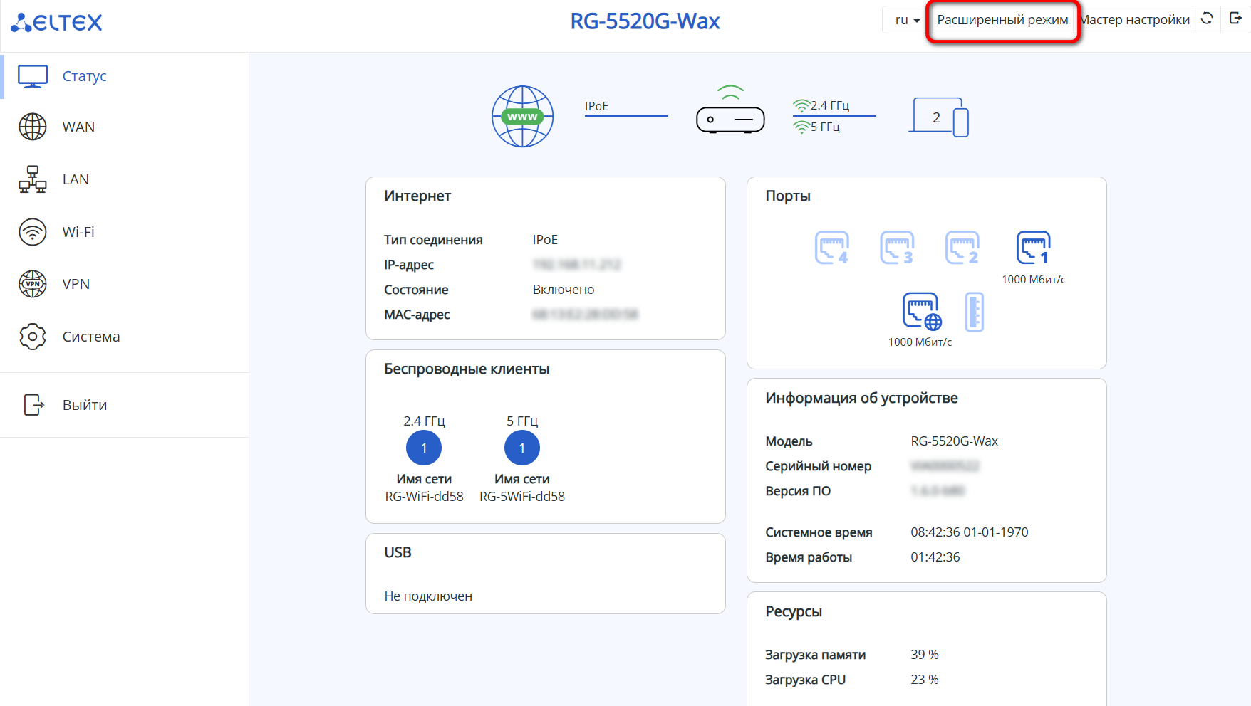Click the Wi-Fi sidebar icon
1251x706 pixels.
33,232
